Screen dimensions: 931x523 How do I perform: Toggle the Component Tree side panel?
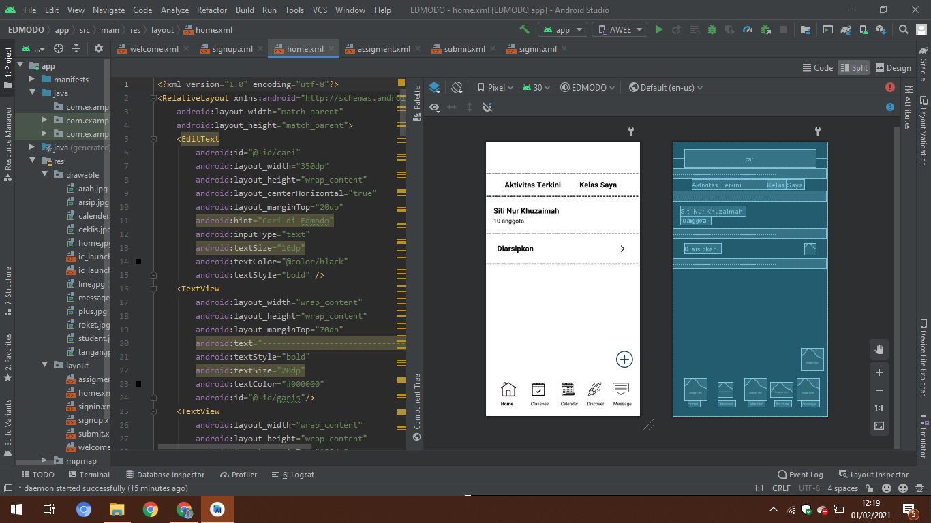[x=417, y=407]
